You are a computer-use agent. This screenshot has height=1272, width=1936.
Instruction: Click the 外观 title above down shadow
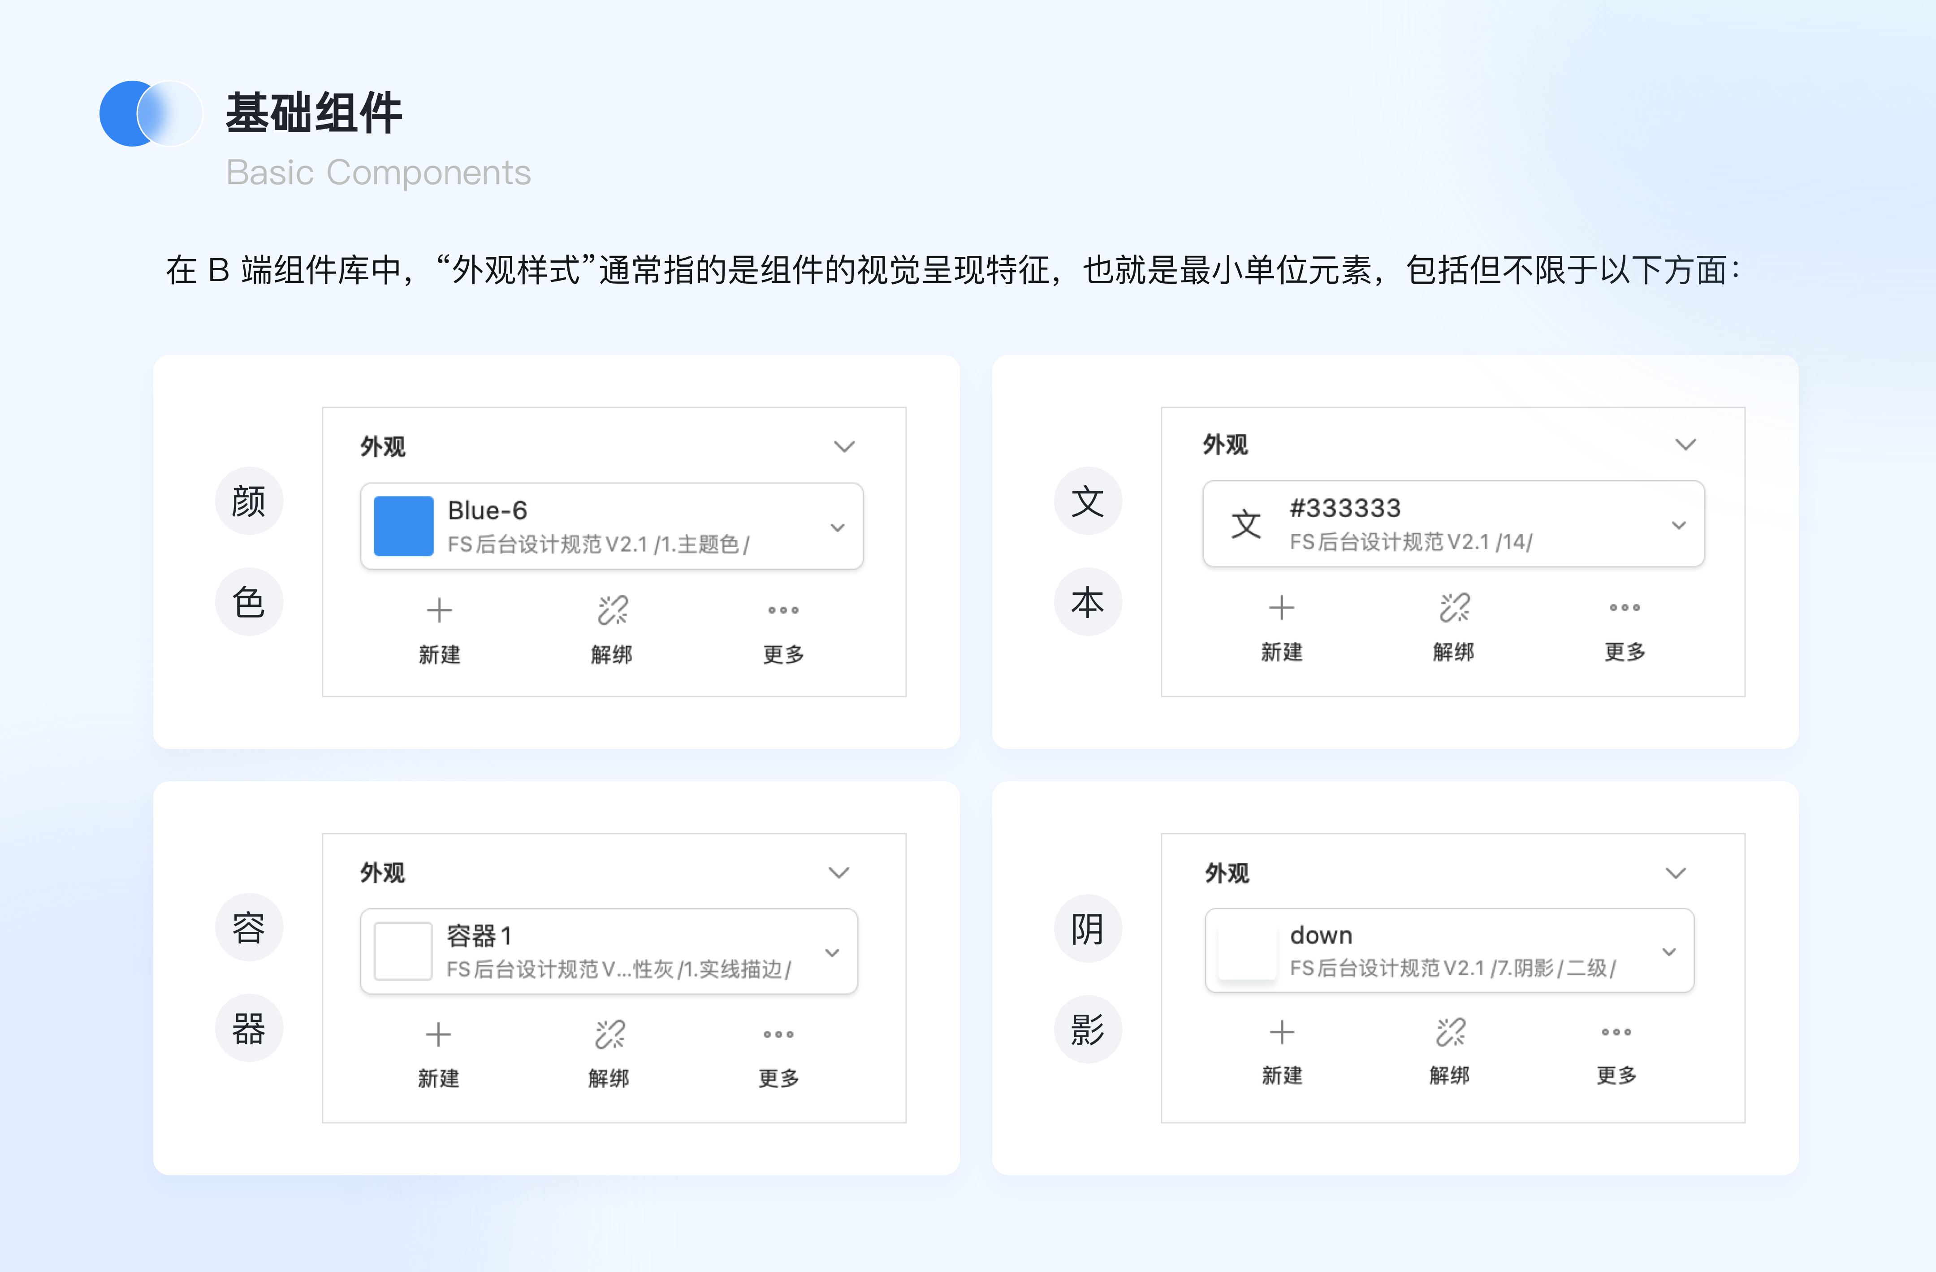(1227, 874)
